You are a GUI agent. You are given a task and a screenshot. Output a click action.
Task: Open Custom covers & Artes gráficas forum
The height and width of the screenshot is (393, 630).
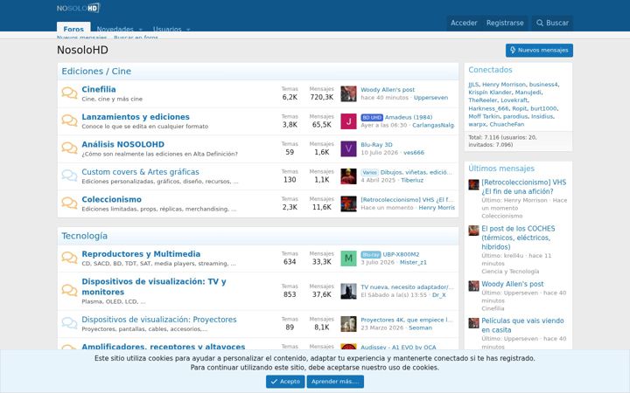click(x=140, y=172)
